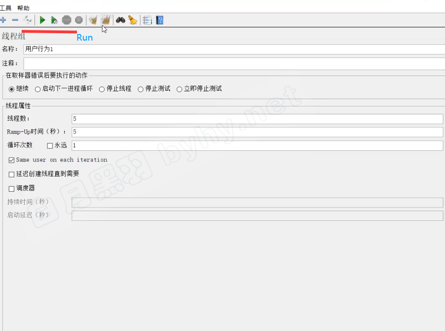Select the 启动下一进程循环 radio option

[37, 89]
